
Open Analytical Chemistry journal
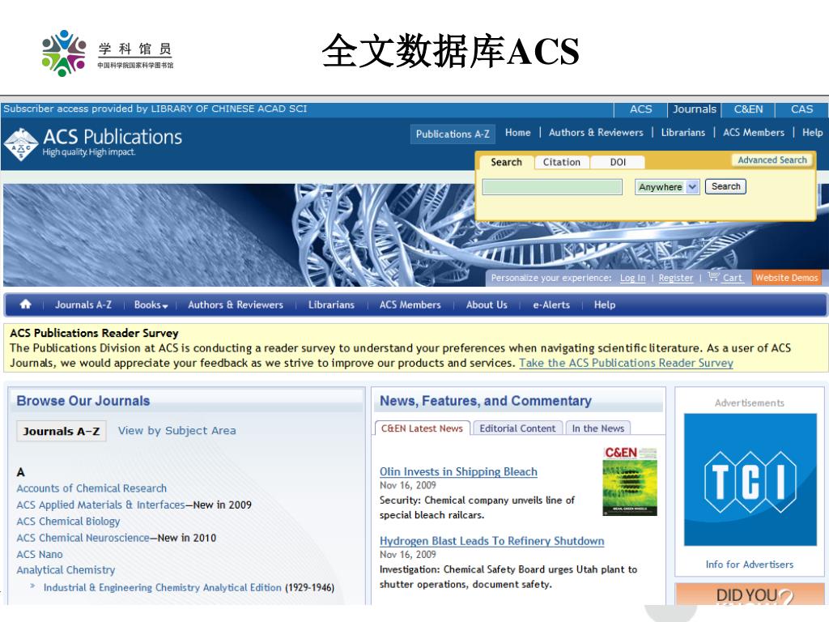(66, 569)
